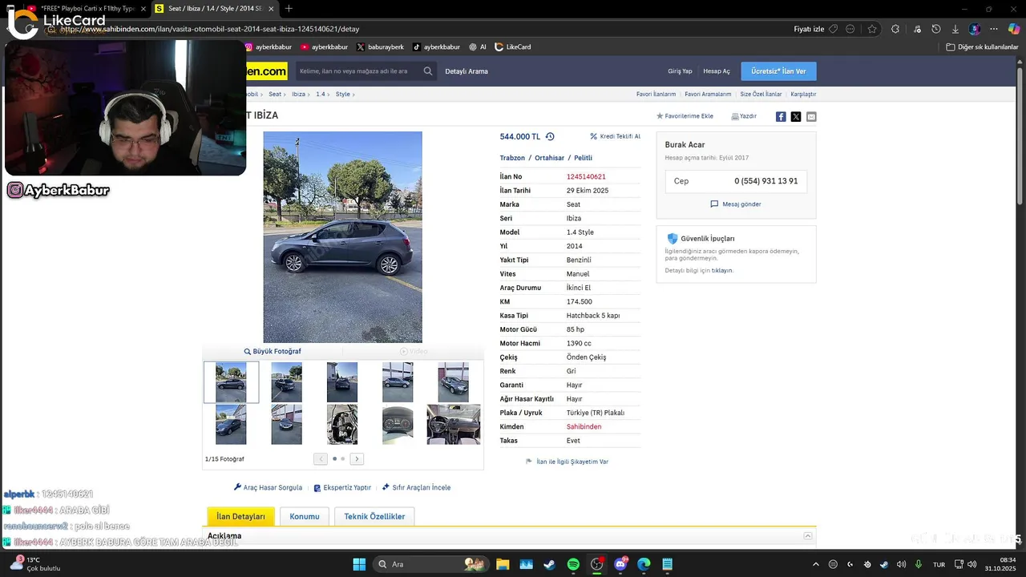Open Windows Start menu

tap(359, 564)
